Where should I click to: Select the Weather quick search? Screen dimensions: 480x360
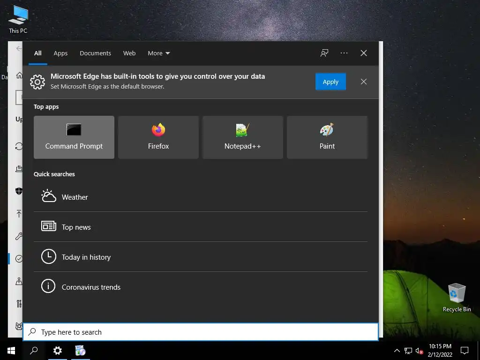coord(201,197)
